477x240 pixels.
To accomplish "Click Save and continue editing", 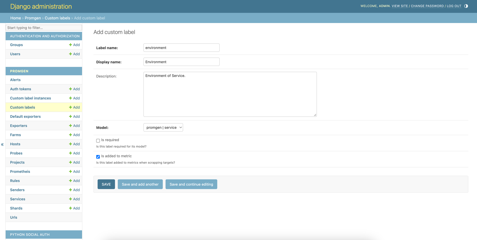I will click(x=191, y=184).
